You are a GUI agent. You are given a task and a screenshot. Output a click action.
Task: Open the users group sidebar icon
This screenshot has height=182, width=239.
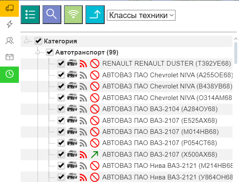9,41
